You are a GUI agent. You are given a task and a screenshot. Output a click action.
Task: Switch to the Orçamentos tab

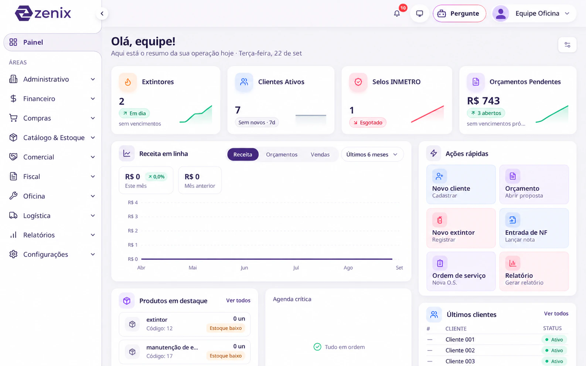[282, 155]
